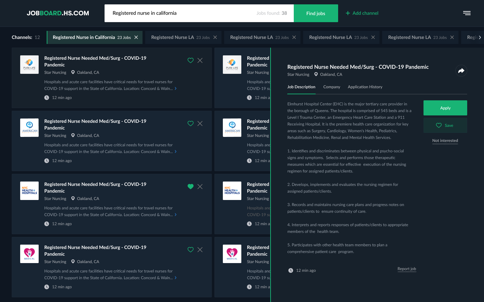The image size is (484, 302).
Task: Click the JOBBOARD.HS.COM logo
Action: [x=57, y=13]
